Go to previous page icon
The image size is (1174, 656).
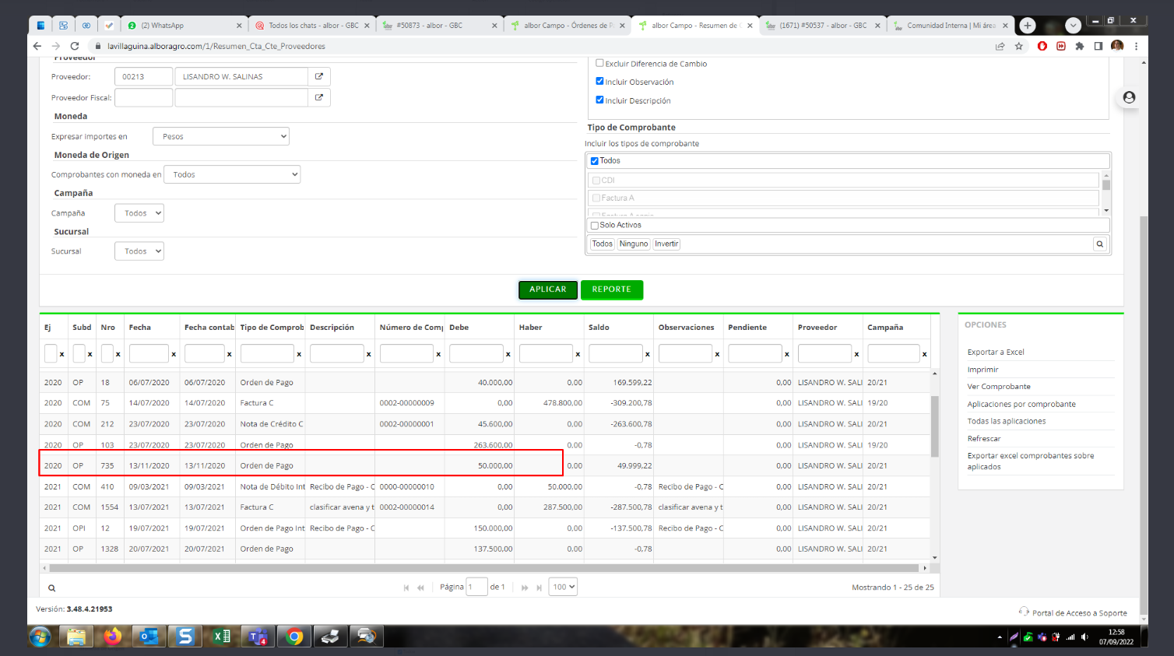[x=420, y=588]
